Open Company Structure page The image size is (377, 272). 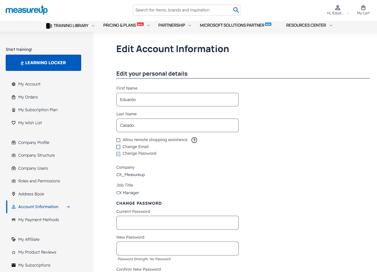pos(36,155)
